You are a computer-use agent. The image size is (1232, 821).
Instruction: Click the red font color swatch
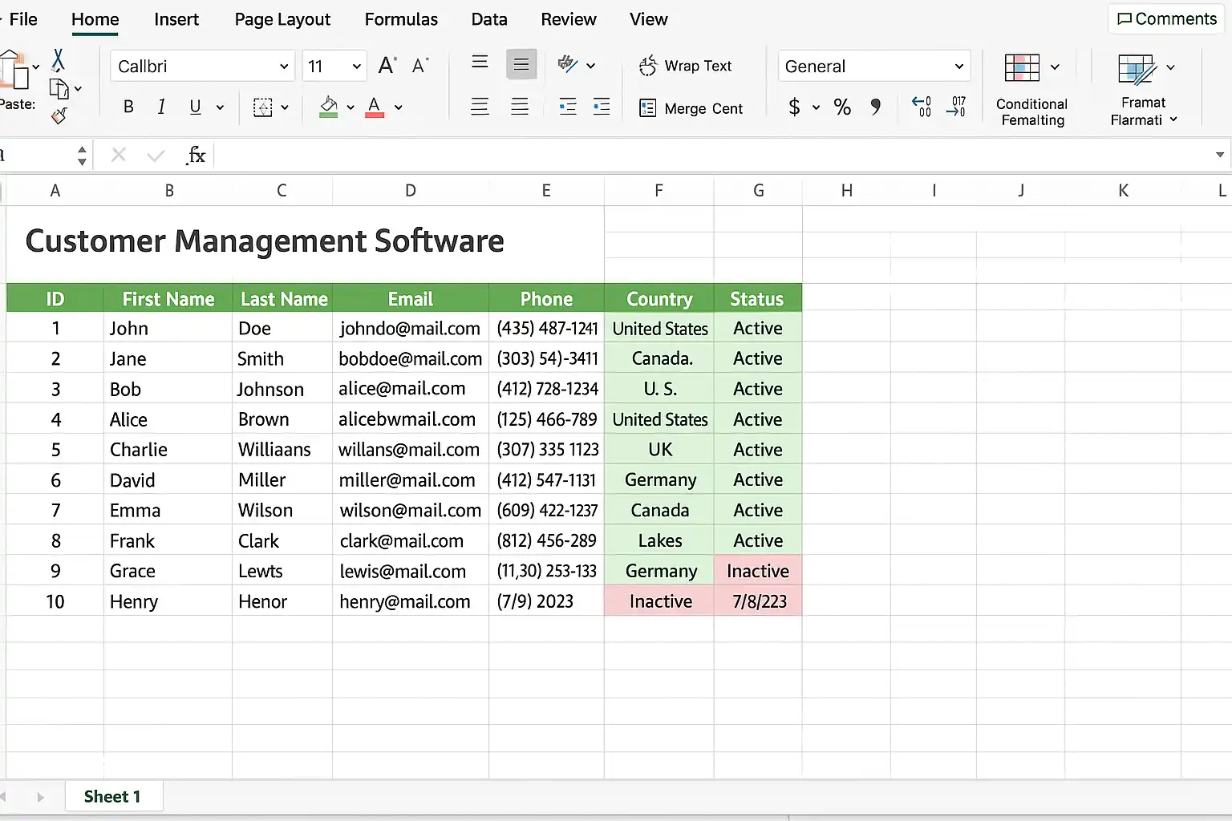(x=374, y=107)
